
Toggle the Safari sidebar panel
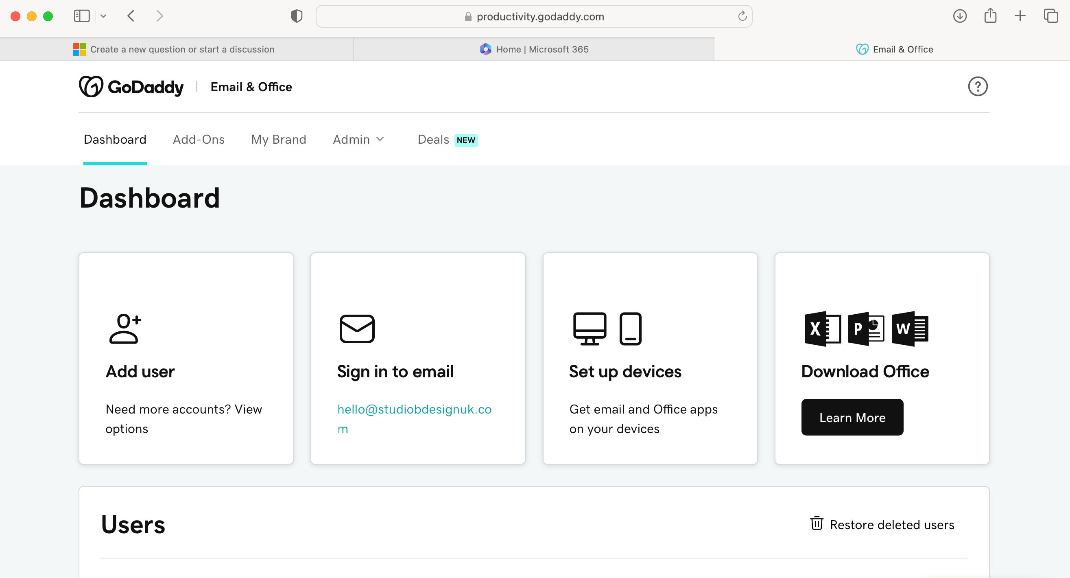[x=82, y=16]
